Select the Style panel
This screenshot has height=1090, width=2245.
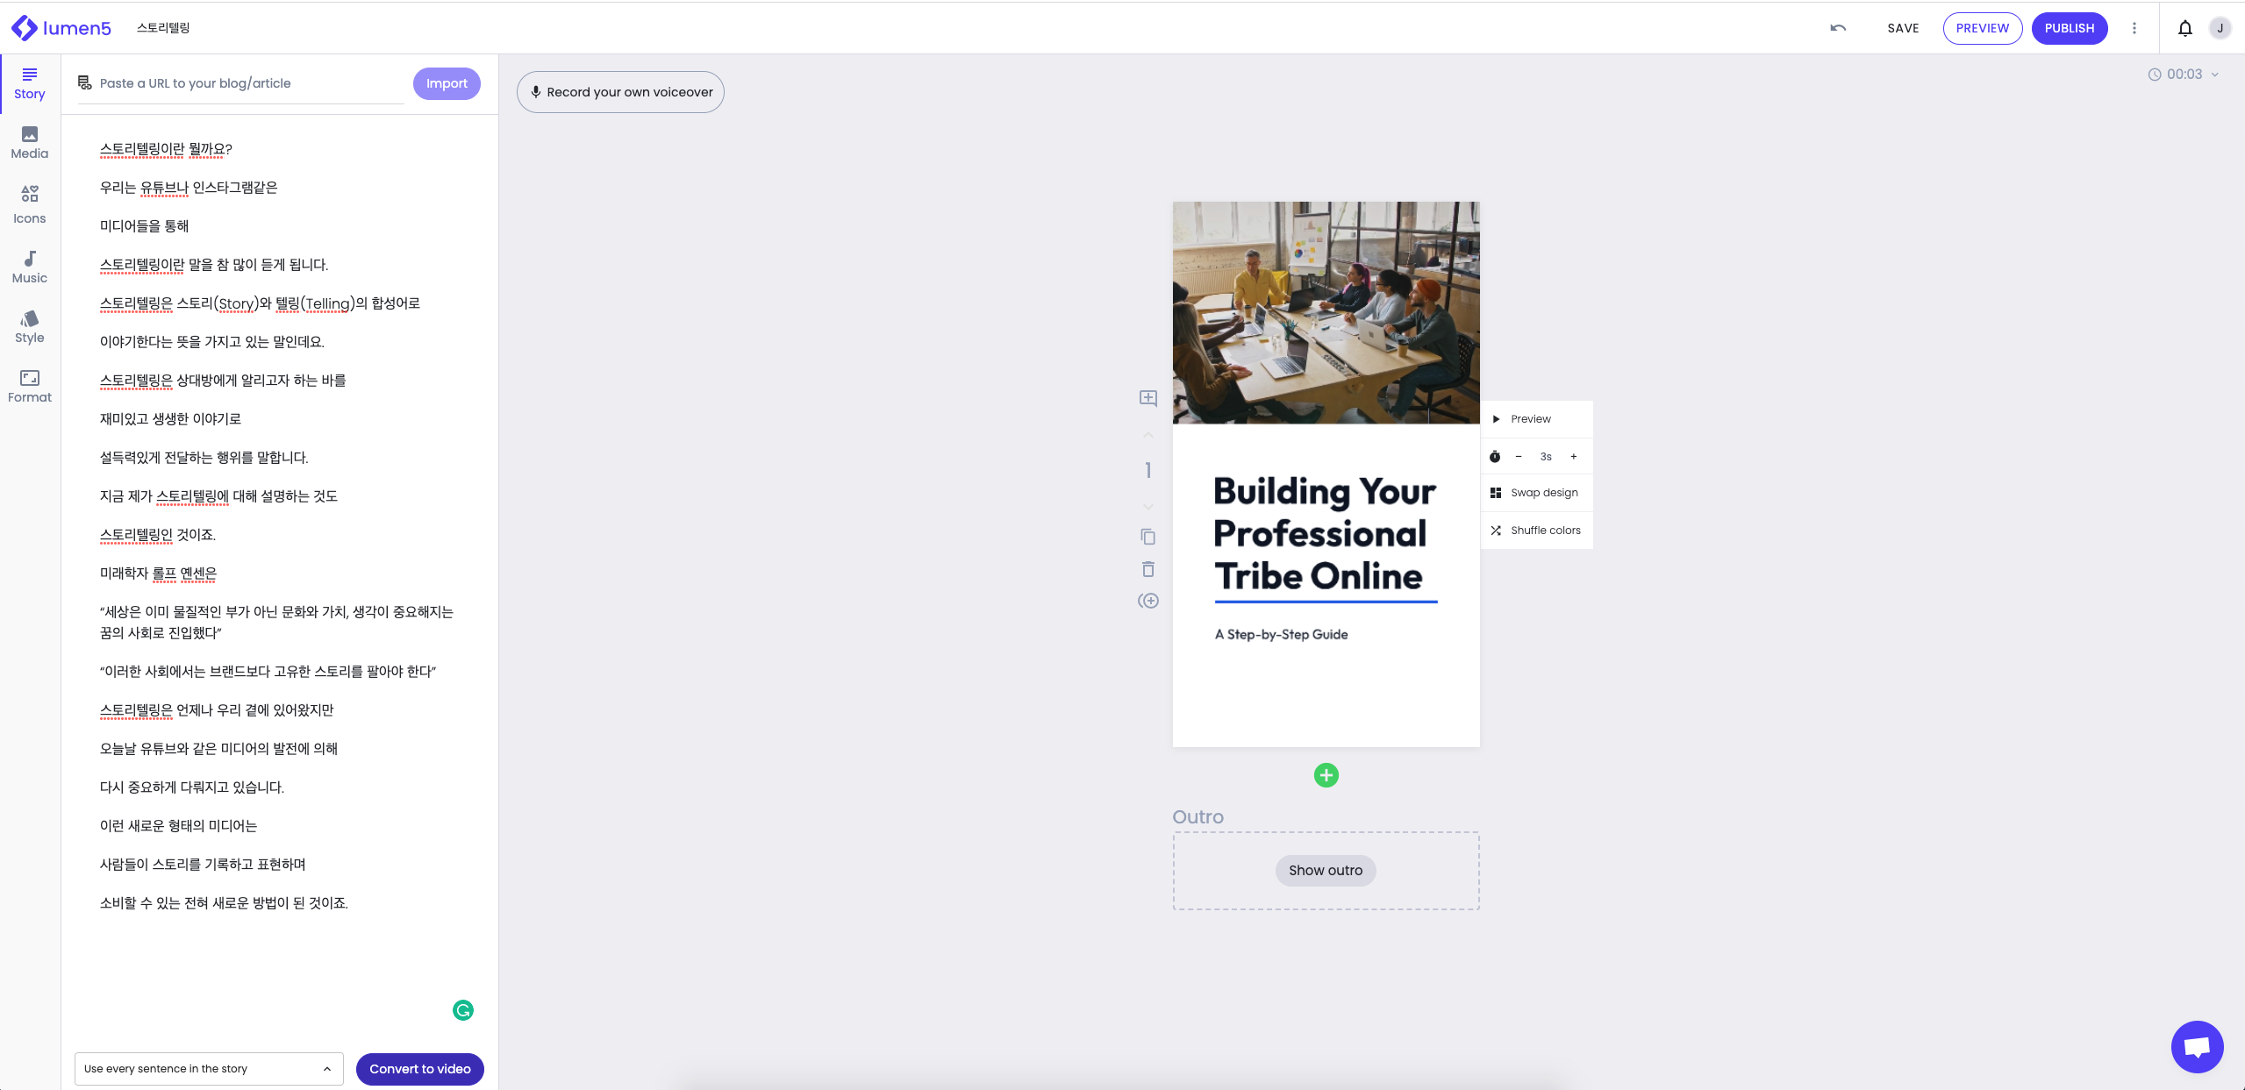click(x=29, y=326)
